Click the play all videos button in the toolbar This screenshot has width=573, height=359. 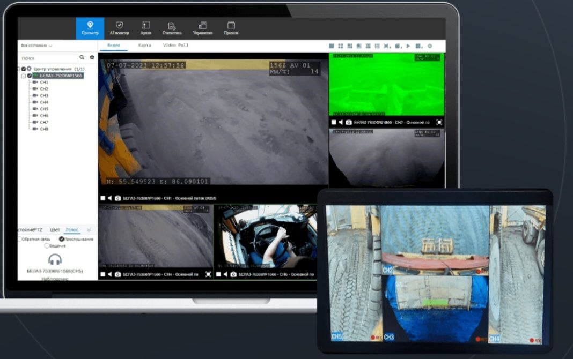point(408,46)
